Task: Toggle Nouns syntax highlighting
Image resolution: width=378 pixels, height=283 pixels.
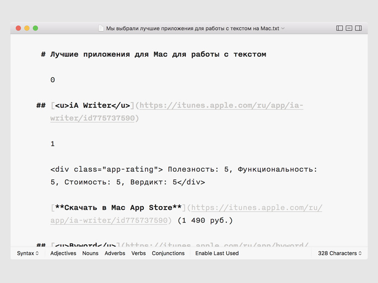Action: click(91, 253)
